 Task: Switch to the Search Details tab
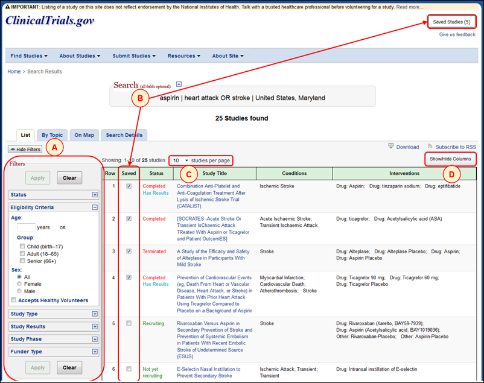124,135
